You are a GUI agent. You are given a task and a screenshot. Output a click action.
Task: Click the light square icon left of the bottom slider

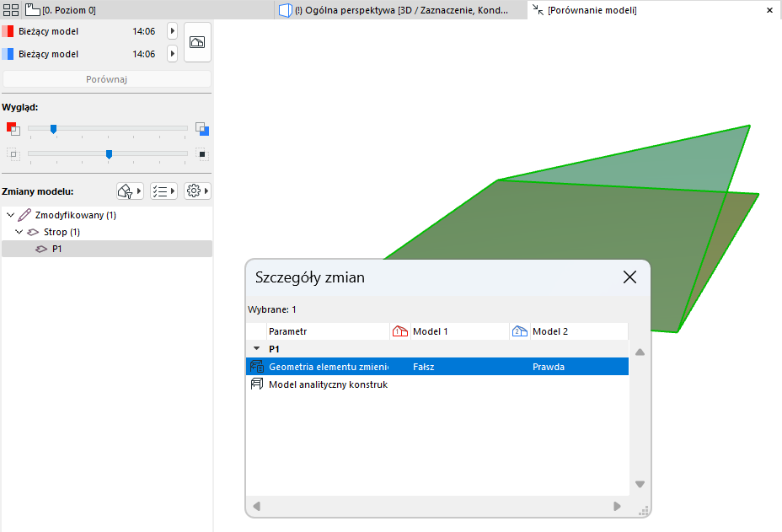tap(13, 154)
